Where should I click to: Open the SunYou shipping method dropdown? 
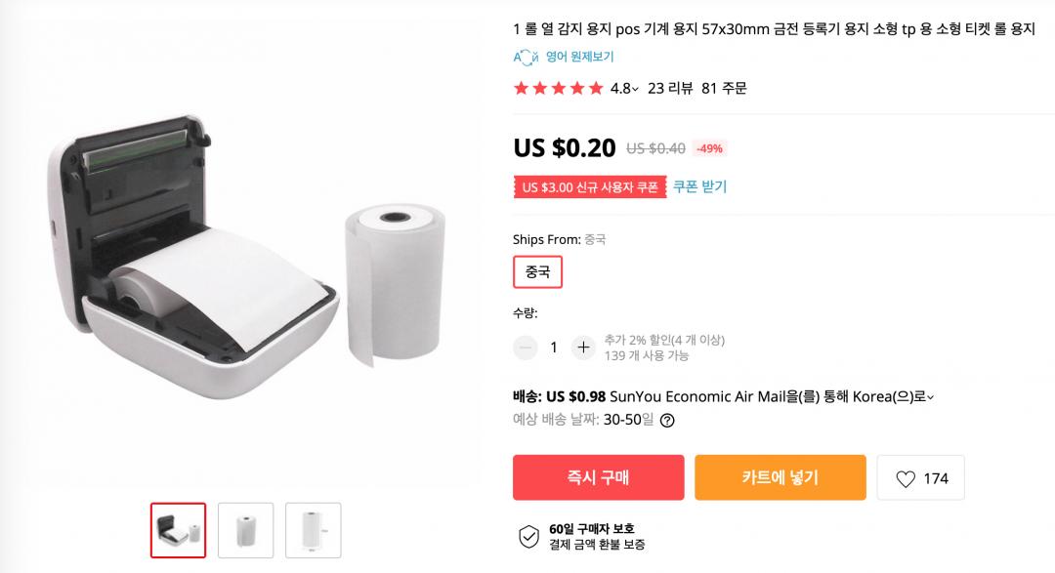pyautogui.click(x=931, y=397)
